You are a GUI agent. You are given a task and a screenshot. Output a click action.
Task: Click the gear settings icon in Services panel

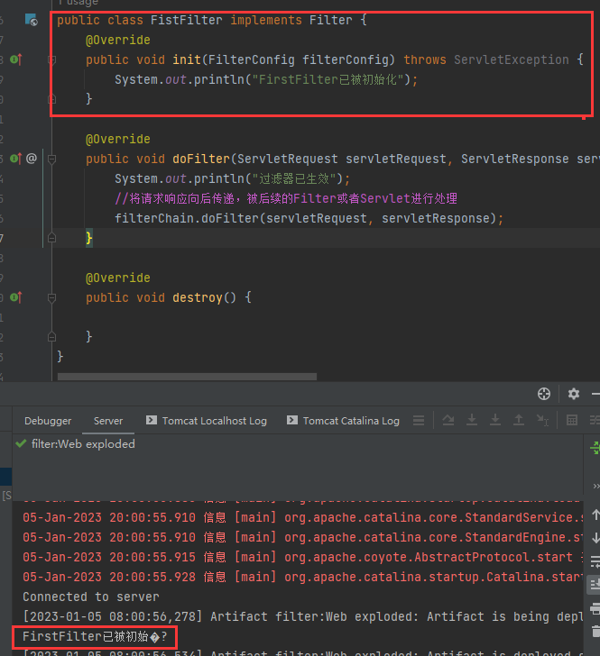pos(573,394)
